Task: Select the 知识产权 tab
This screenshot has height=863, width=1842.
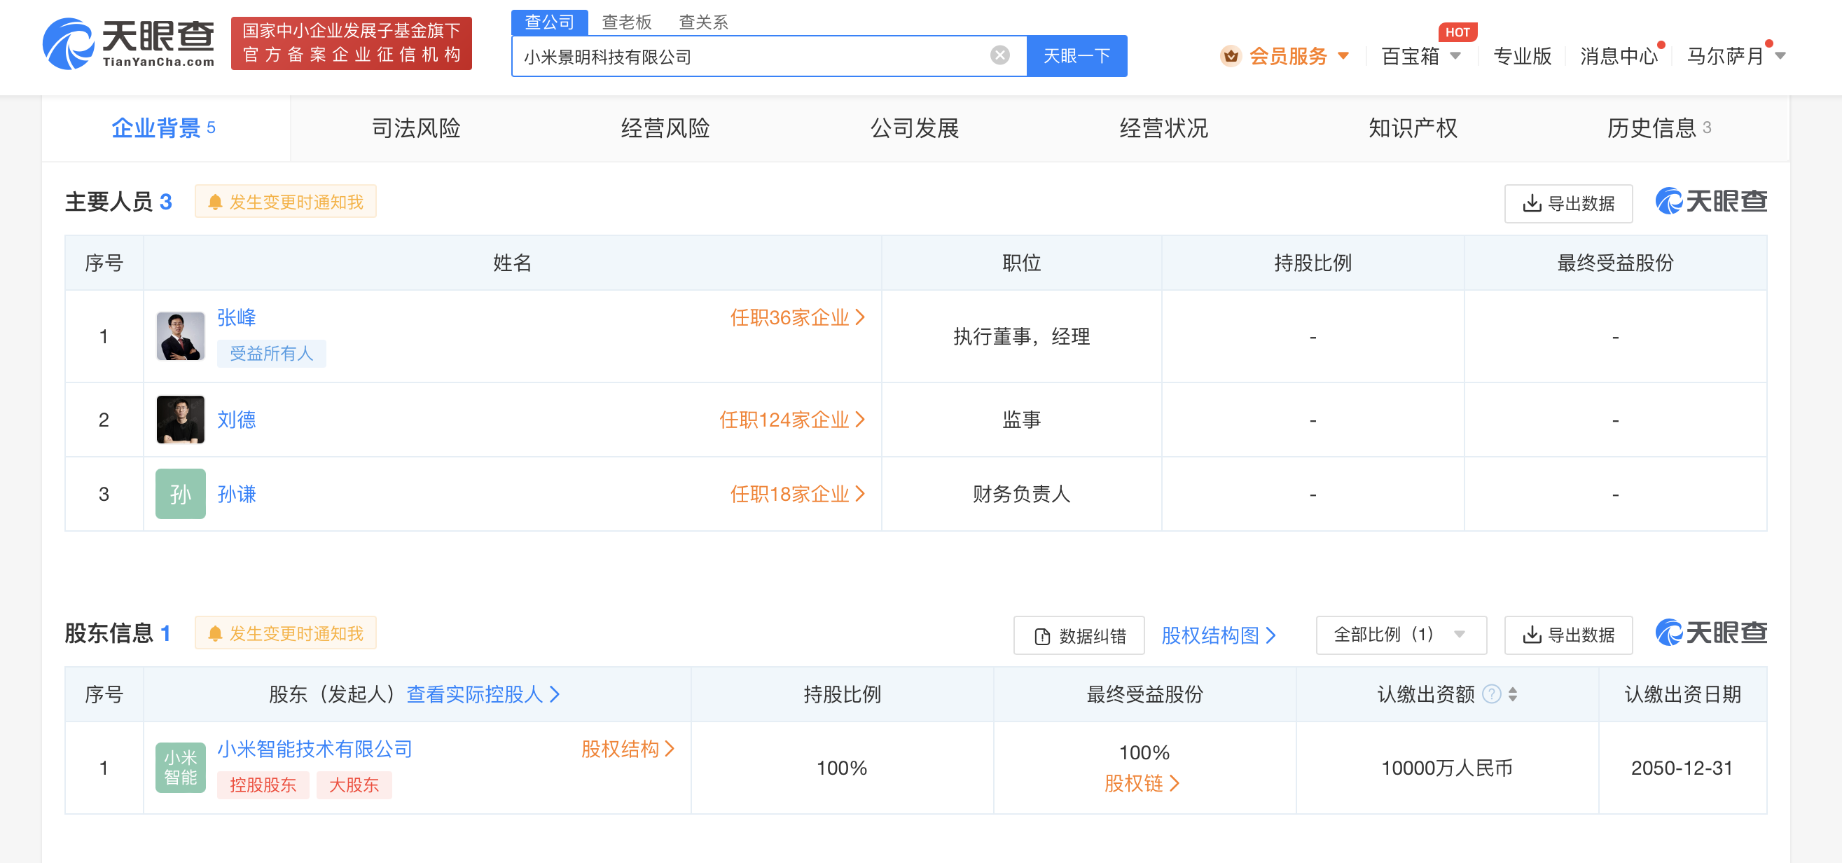Action: point(1412,128)
